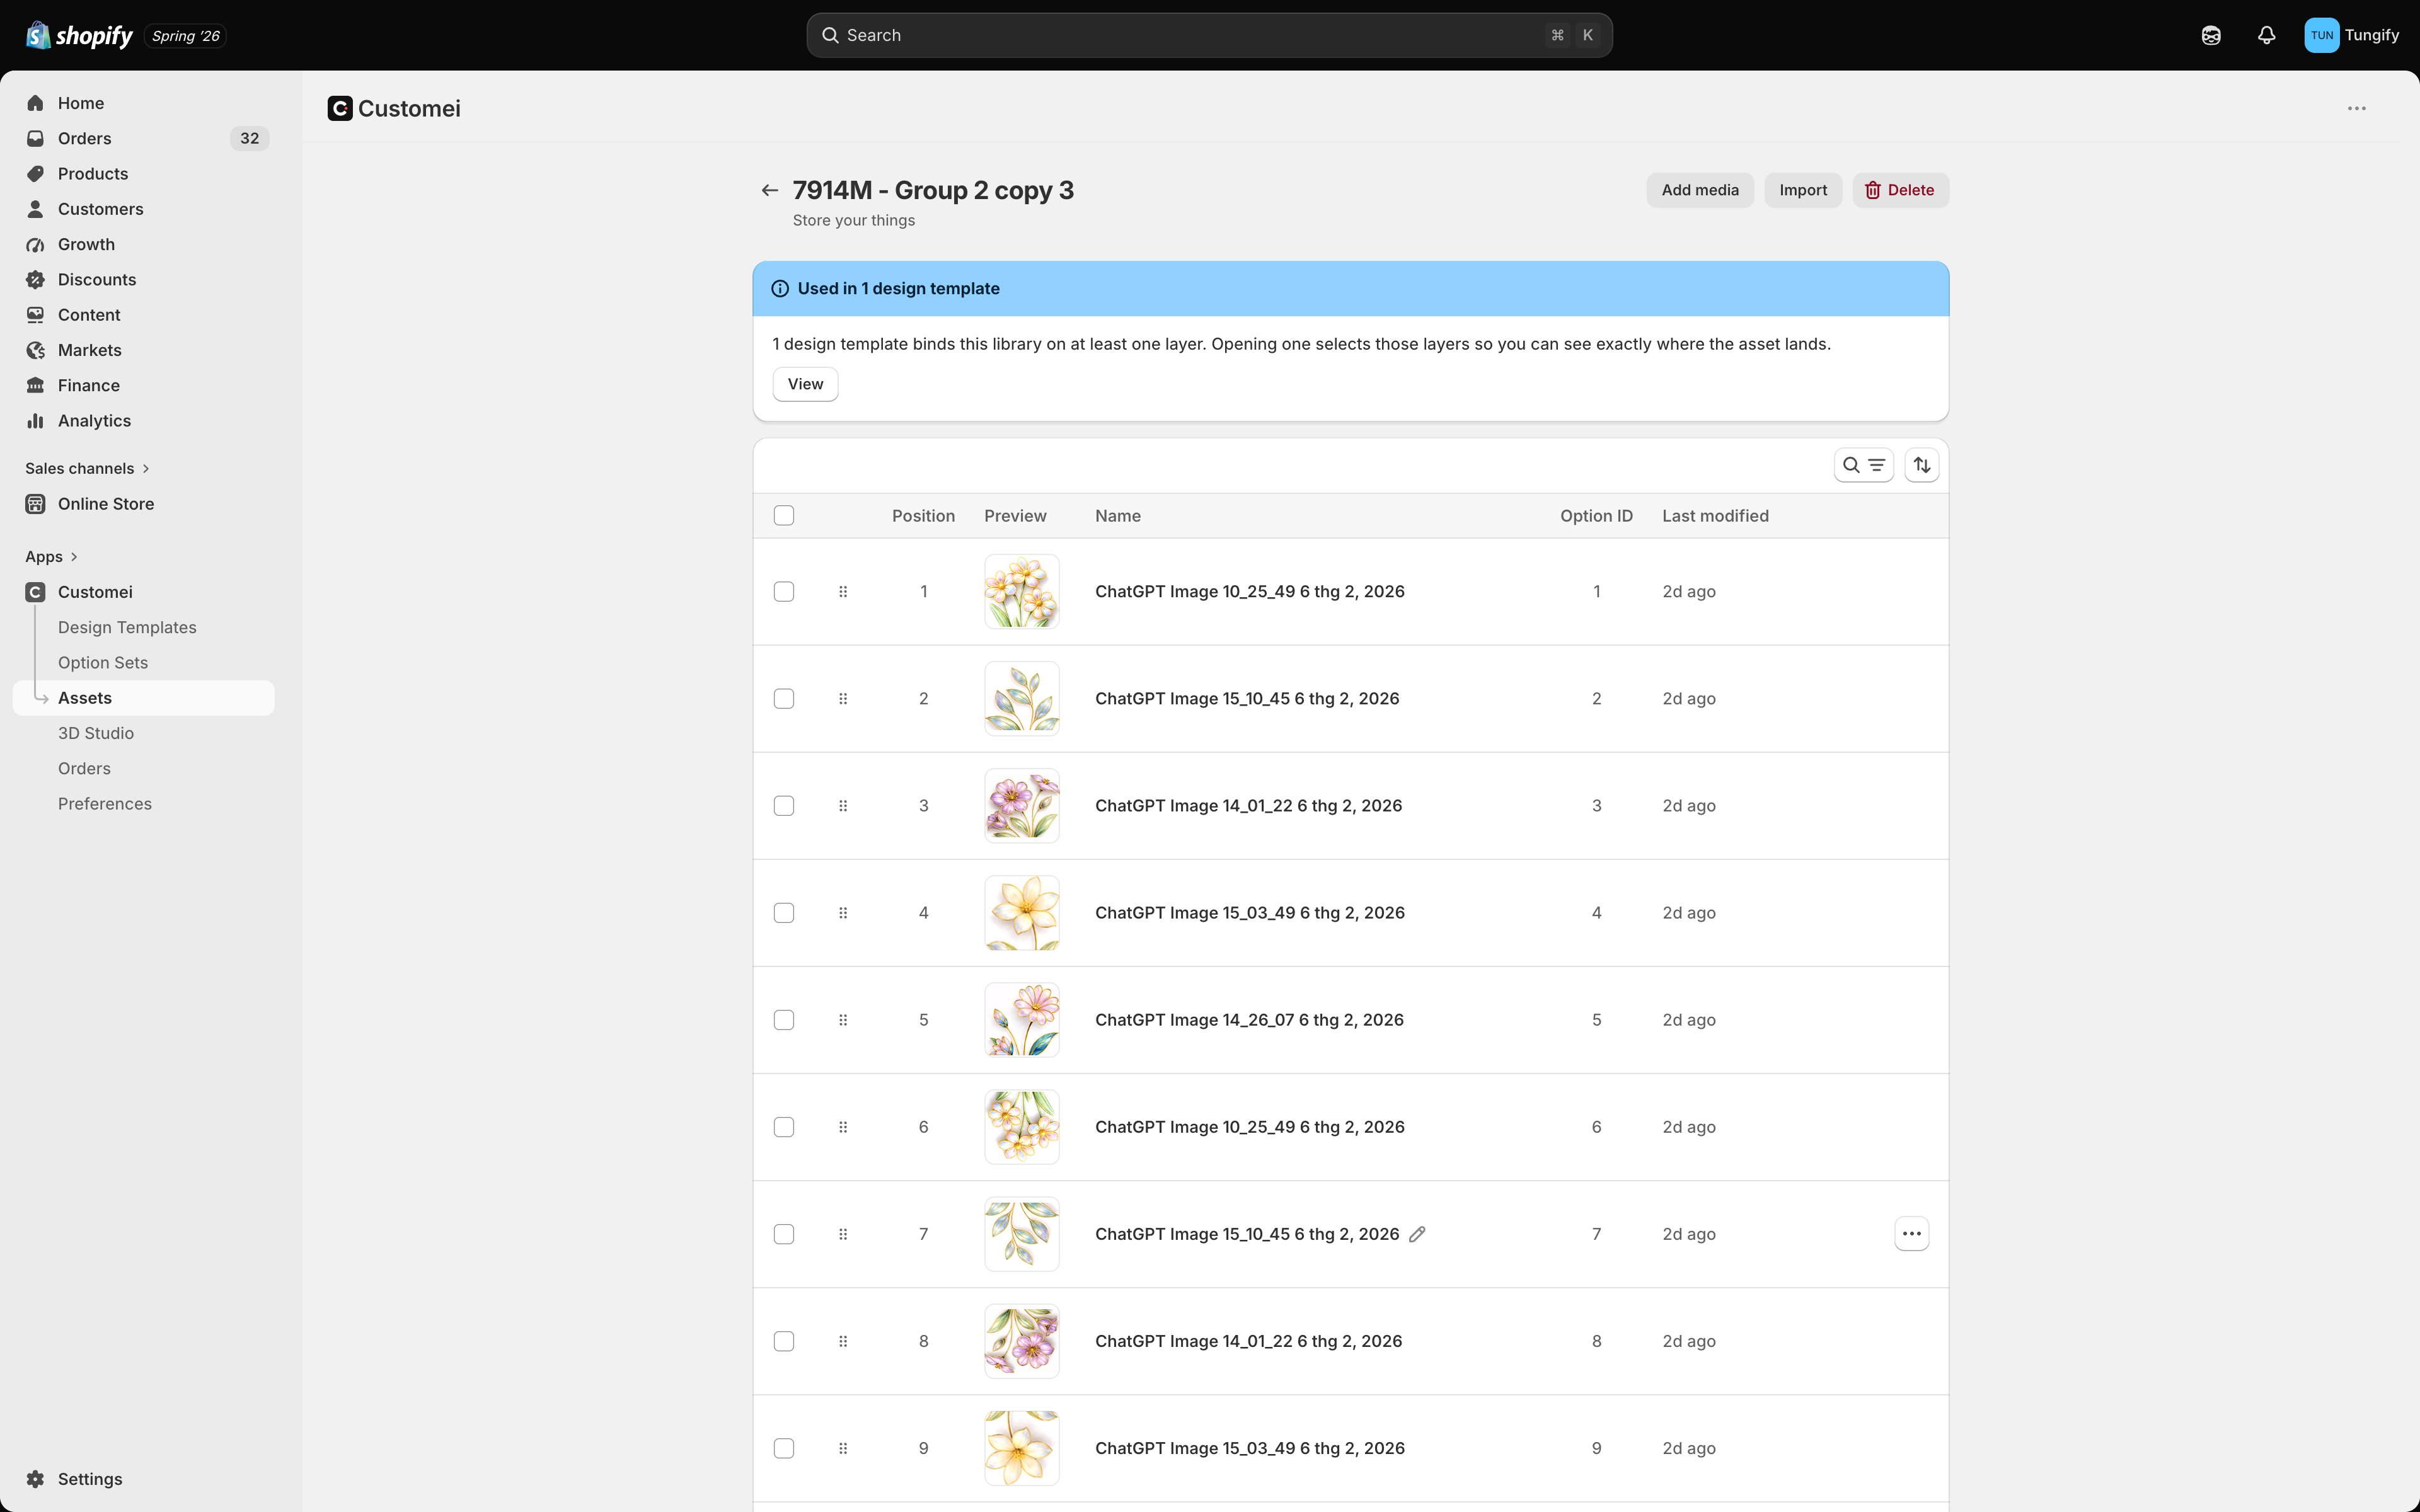The image size is (2420, 1512).
Task: Click the drag handle on row 7
Action: pos(843,1234)
